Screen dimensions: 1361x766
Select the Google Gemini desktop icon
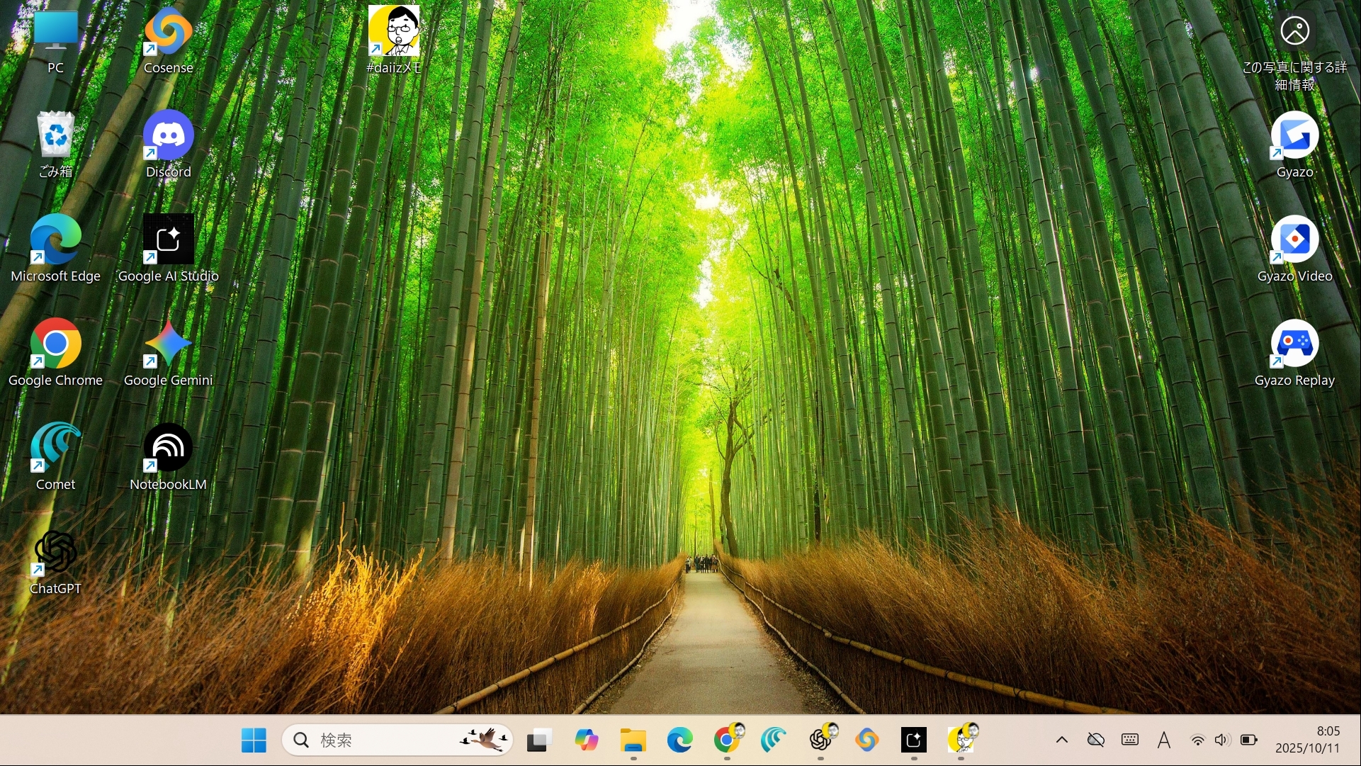click(168, 344)
